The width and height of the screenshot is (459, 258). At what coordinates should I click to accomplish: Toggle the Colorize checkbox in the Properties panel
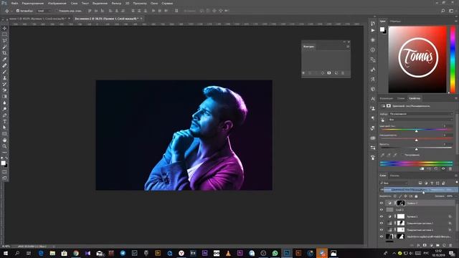click(402, 155)
